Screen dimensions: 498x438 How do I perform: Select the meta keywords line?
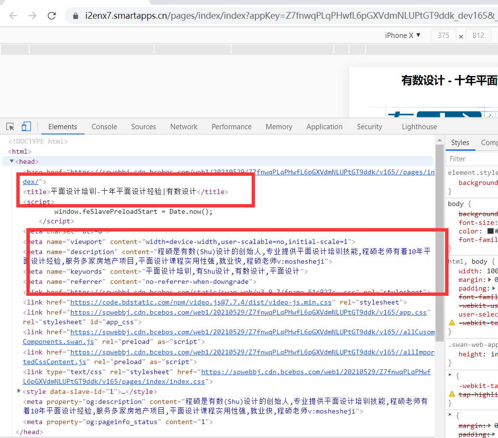point(165,271)
